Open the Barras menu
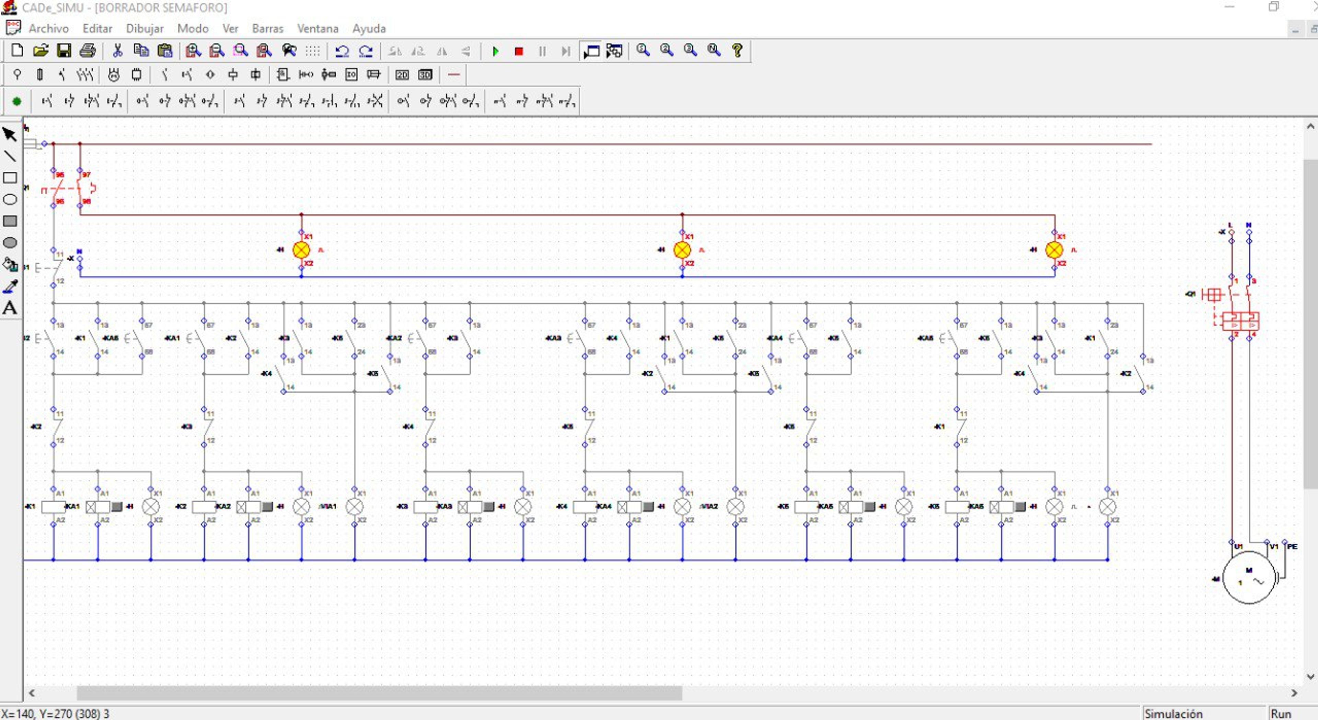This screenshot has height=720, width=1318. tap(268, 28)
